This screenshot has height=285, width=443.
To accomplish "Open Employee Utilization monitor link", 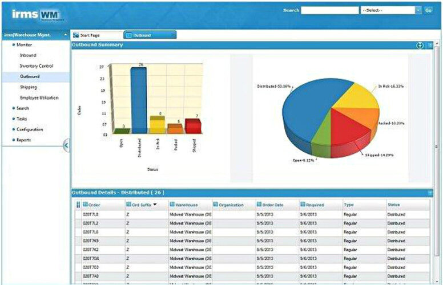I will (39, 97).
